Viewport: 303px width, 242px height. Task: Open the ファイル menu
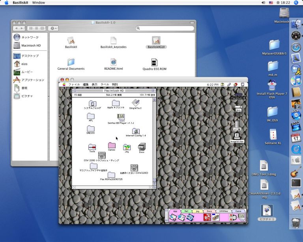[x=74, y=84]
